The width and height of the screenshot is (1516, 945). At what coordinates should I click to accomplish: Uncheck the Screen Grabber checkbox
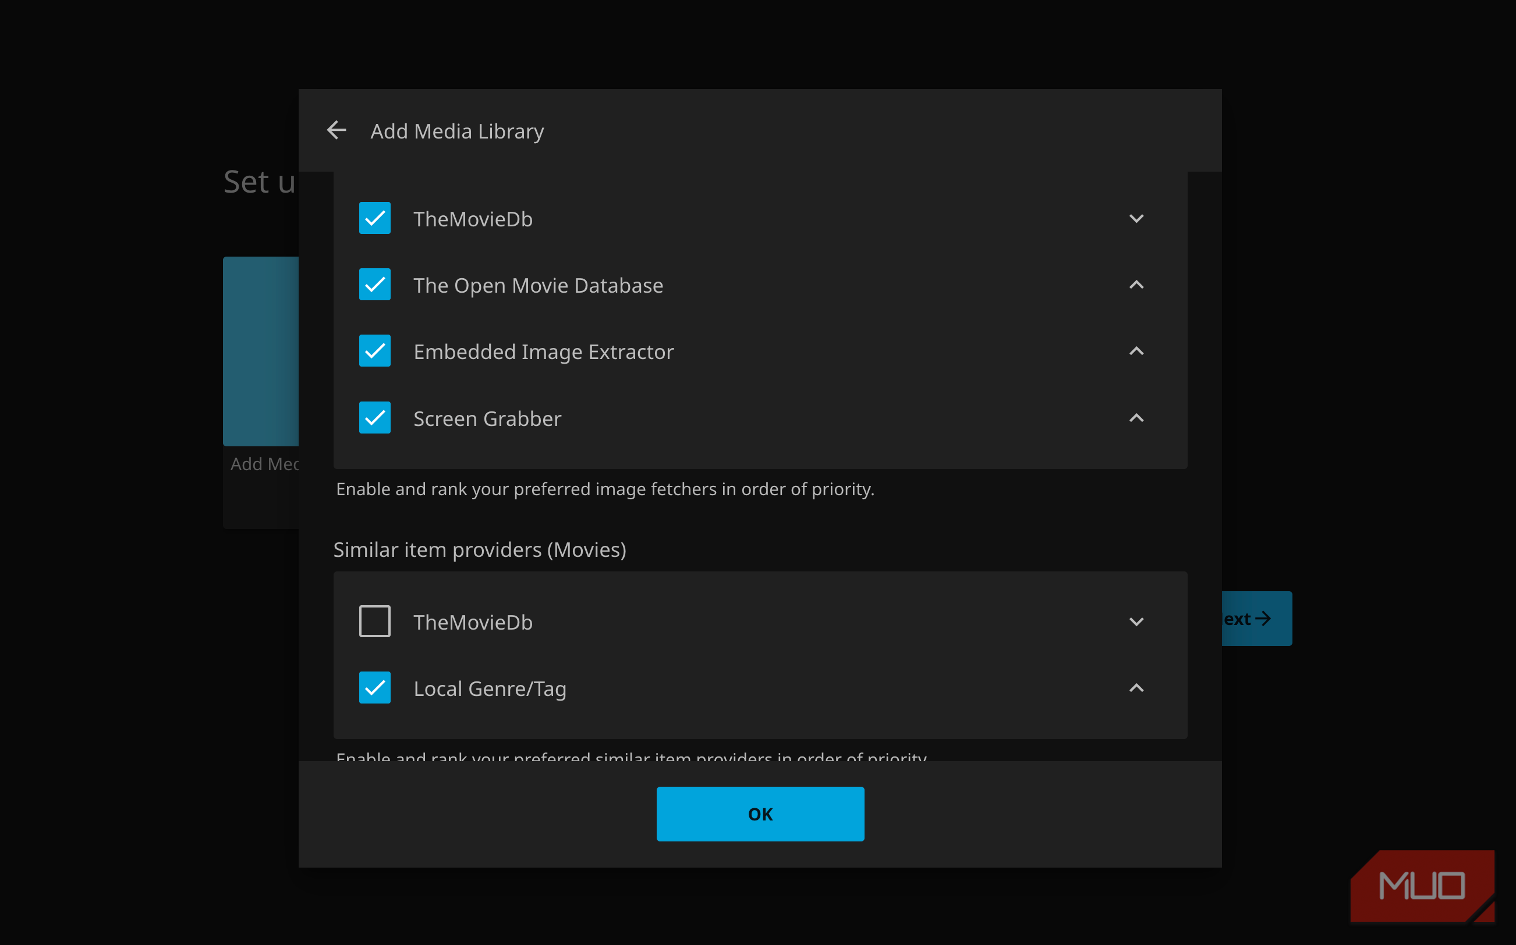pyautogui.click(x=374, y=417)
